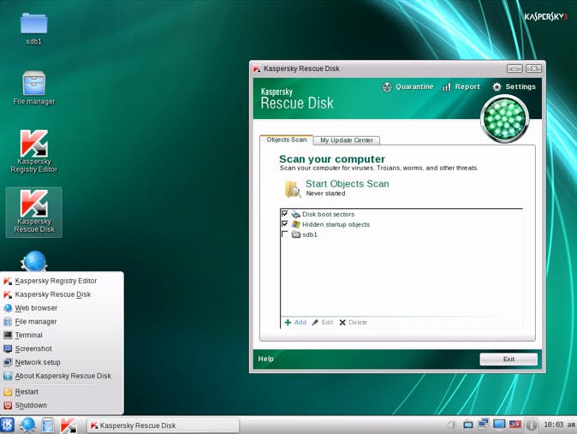Screen dimensions: 577x434
Task: Click Add to add scan object
Action: (295, 323)
